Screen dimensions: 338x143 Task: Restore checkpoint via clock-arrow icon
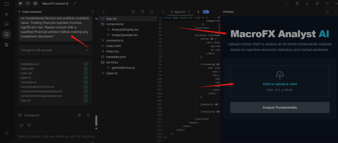click(88, 115)
